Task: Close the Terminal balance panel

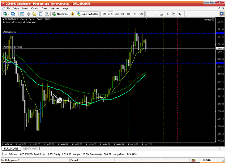Action: [2, 153]
